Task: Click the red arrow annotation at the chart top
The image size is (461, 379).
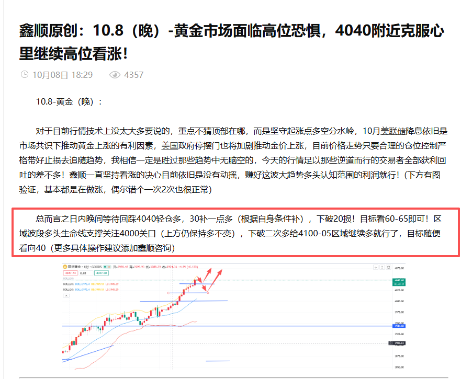Action: click(x=208, y=274)
